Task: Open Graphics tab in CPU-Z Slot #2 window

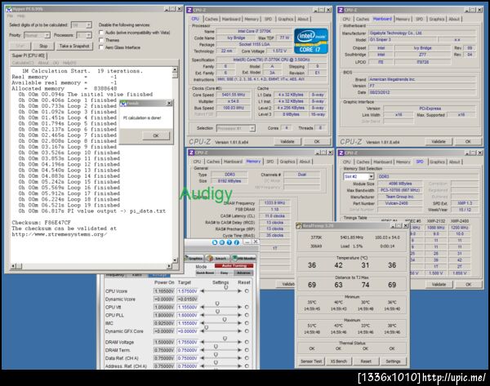Action: tap(437, 162)
